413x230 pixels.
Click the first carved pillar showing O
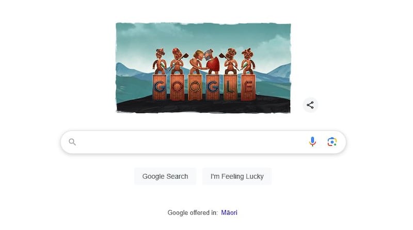pyautogui.click(x=177, y=87)
